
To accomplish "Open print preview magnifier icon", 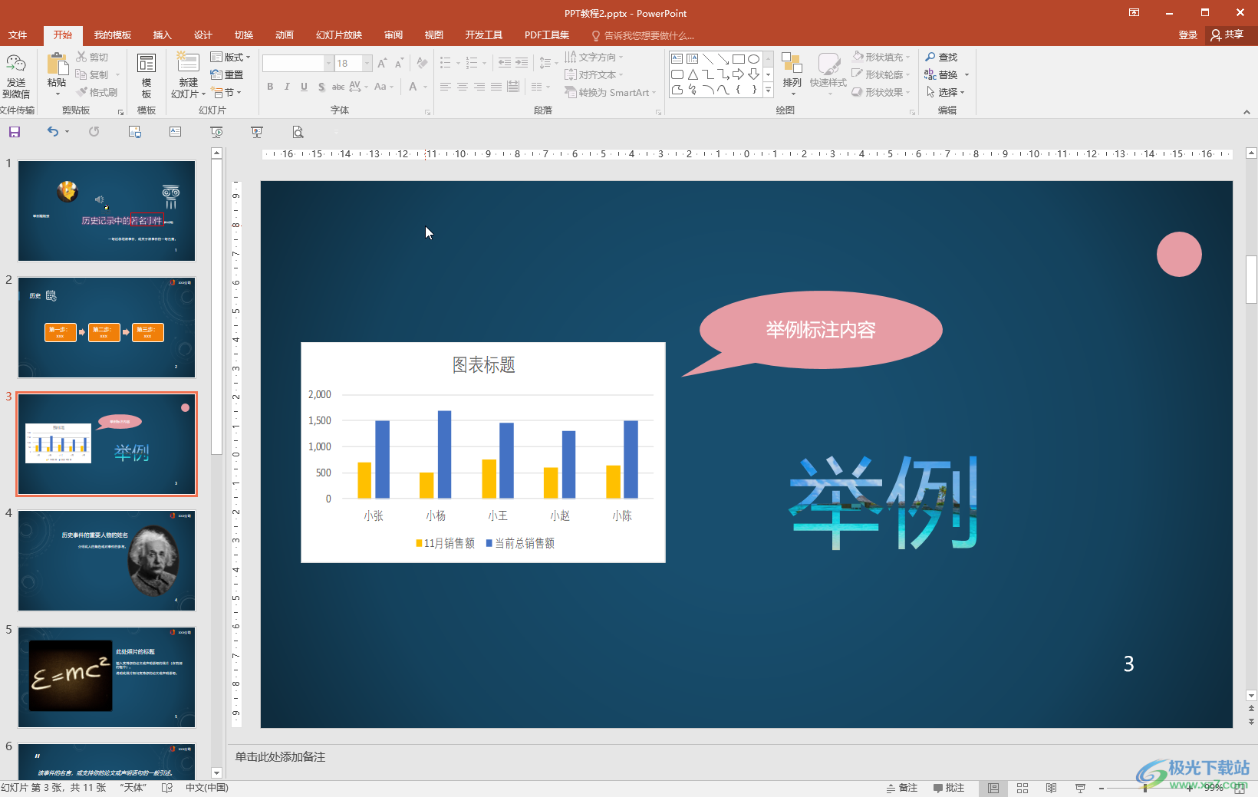I will pos(298,132).
